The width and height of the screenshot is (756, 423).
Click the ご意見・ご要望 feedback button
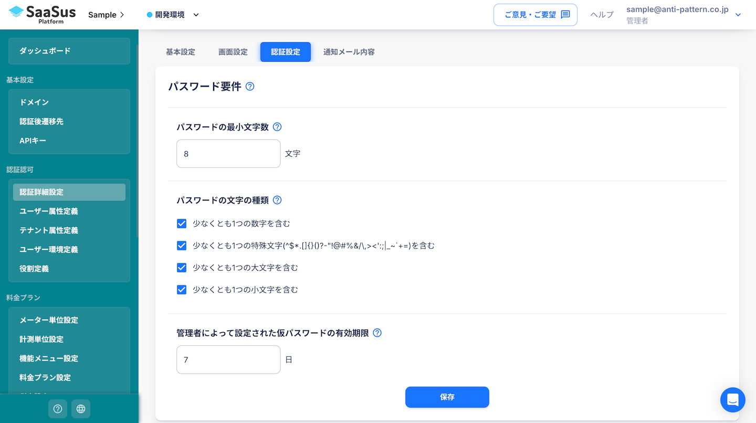point(535,15)
